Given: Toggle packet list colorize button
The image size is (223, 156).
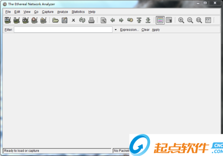Looking at the screenshot, I should pyautogui.click(x=160, y=20).
